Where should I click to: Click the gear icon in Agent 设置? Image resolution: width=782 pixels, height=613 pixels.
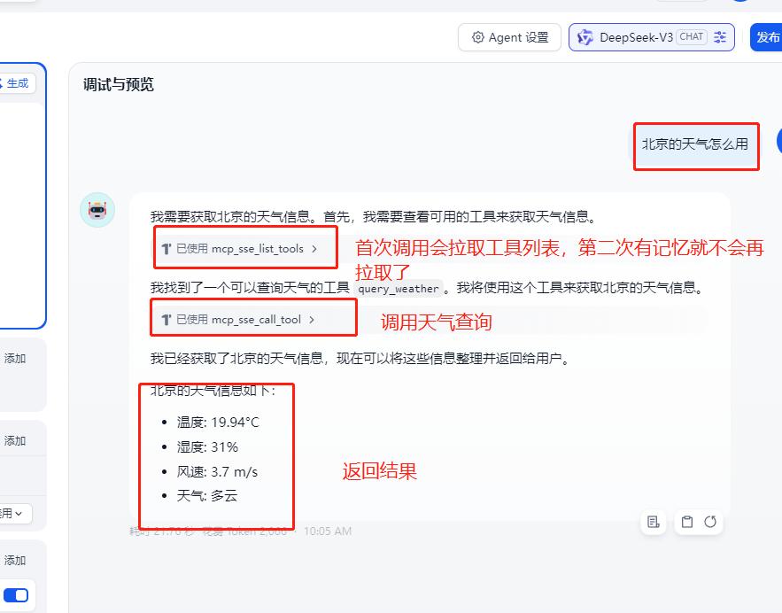[x=478, y=37]
